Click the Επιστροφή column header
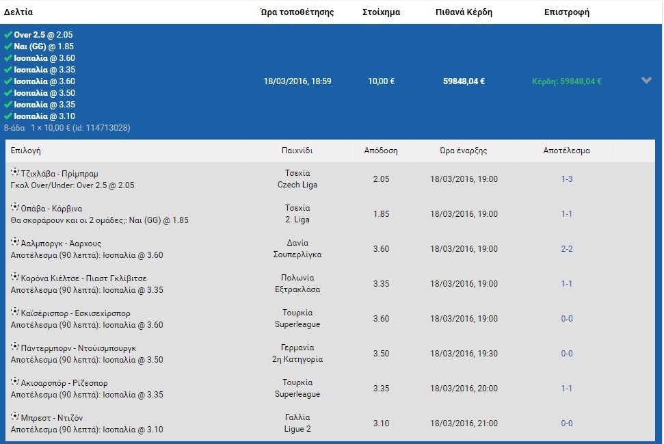This screenshot has width=664, height=444. point(566,12)
